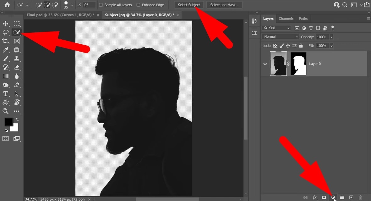
Task: Switch to the Final.psd document tab
Action: pos(60,15)
